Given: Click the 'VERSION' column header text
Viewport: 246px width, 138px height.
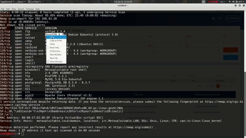Looking at the screenshot, I should 51,28.
